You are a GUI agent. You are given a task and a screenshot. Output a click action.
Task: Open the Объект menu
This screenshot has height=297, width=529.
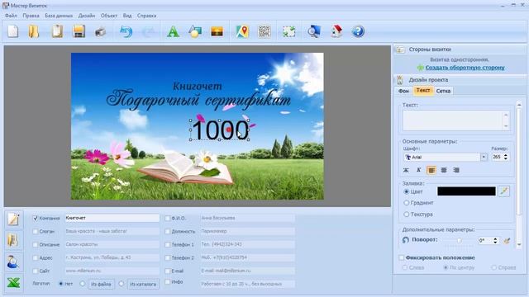109,16
